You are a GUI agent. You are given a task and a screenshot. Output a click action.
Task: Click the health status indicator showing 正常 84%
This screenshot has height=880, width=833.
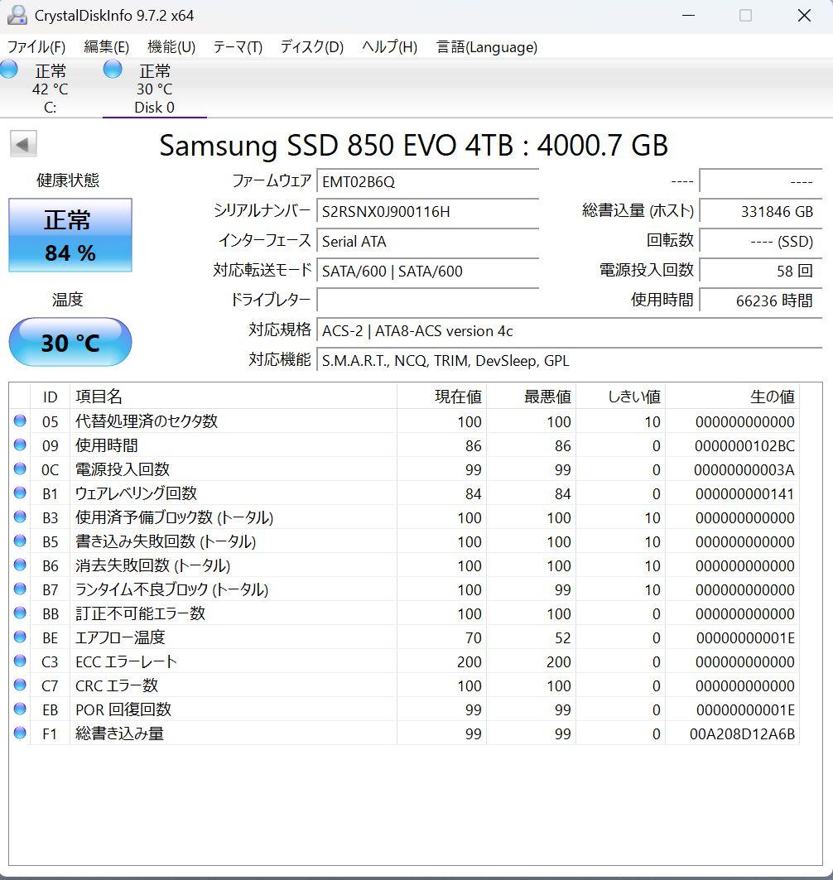point(70,234)
